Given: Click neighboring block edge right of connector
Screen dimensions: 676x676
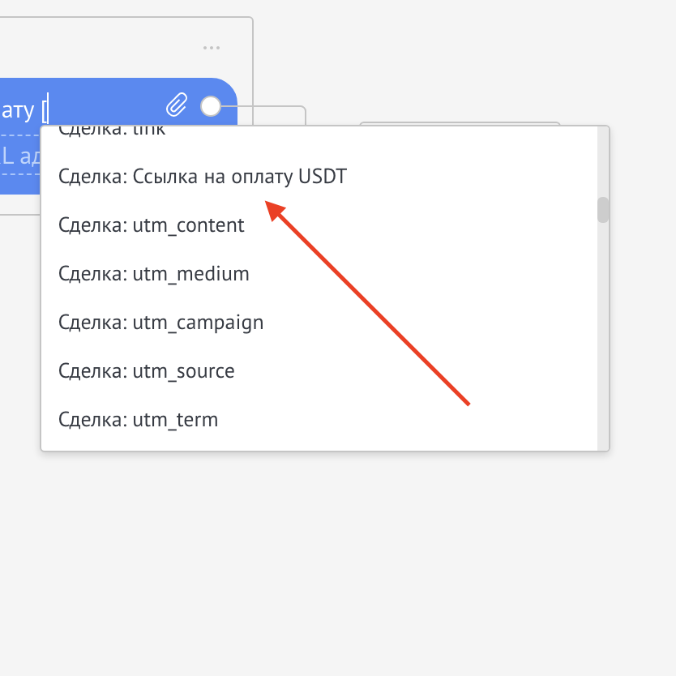Looking at the screenshot, I should [459, 123].
